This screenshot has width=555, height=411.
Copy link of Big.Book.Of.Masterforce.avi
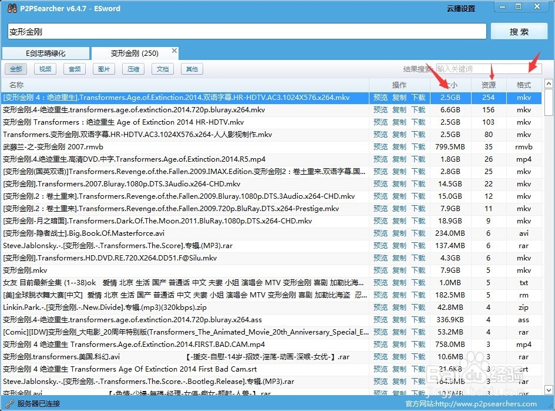click(399, 233)
